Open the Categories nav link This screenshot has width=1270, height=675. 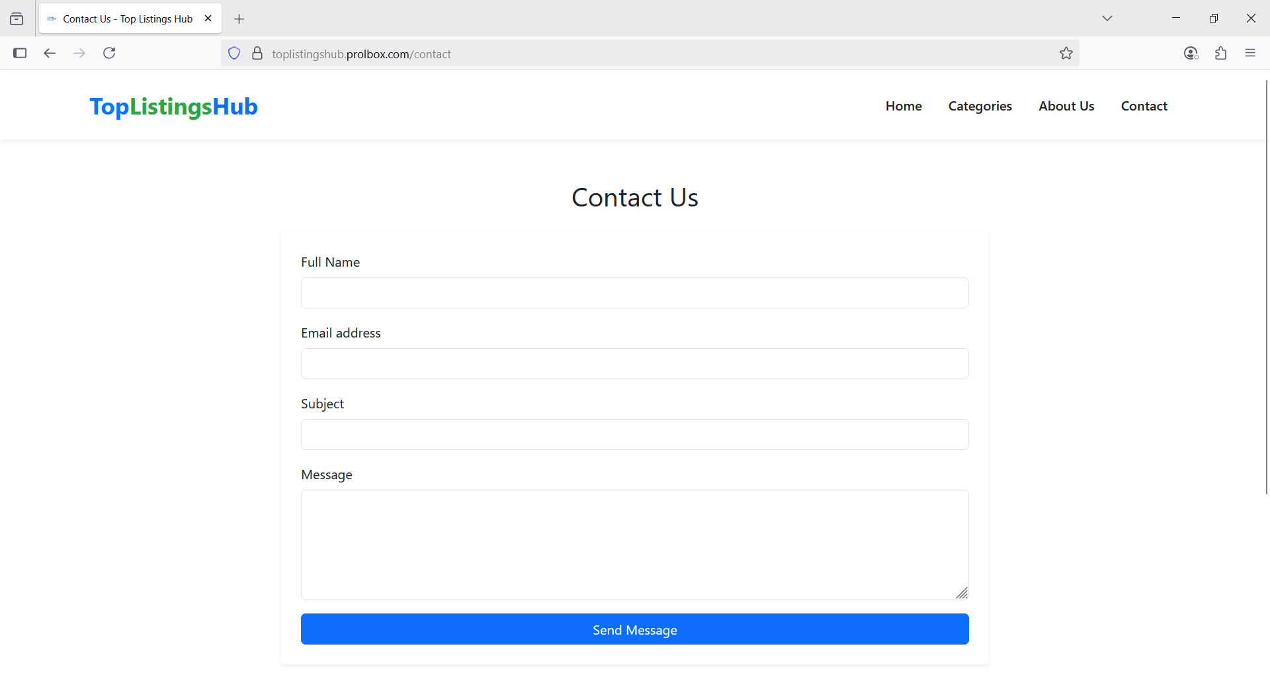[x=980, y=106]
